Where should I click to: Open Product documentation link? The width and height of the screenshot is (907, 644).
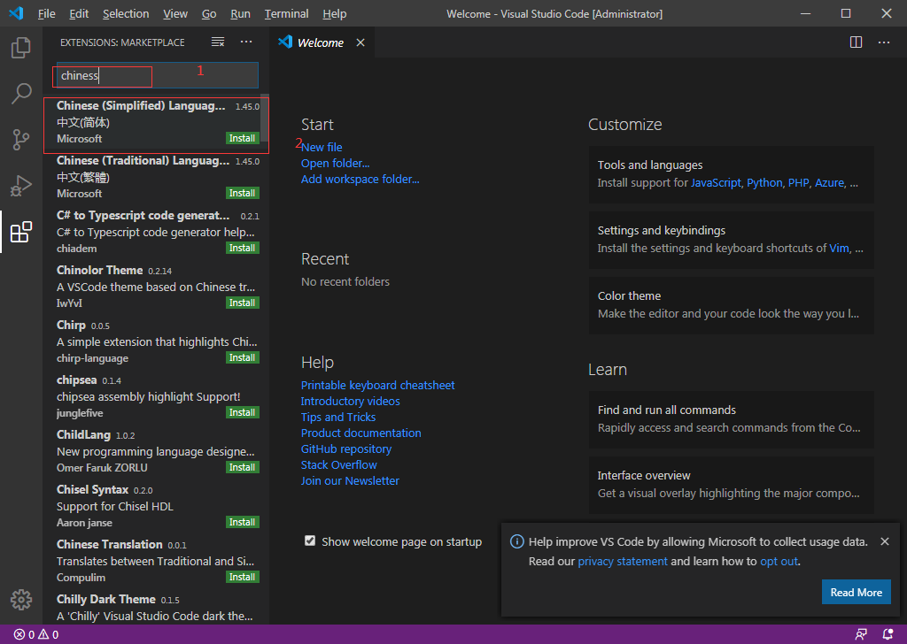pos(361,433)
